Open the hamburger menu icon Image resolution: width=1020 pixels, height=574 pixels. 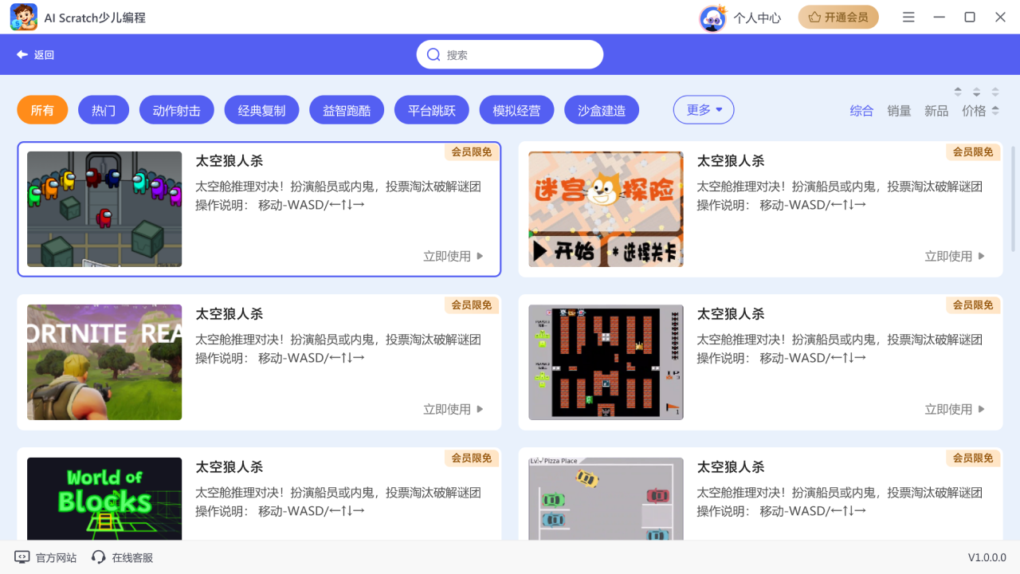point(908,17)
